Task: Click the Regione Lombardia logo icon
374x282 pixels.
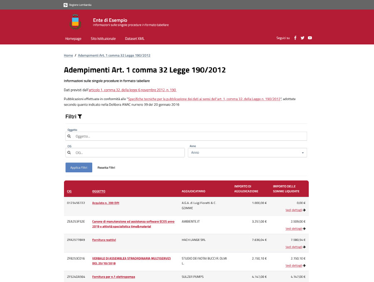Action: coord(66,5)
